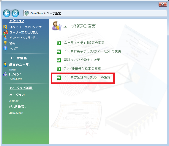Click the logout icon beside 現在のユーザのログアウト
The image size is (169, 146).
(x=5, y=27)
